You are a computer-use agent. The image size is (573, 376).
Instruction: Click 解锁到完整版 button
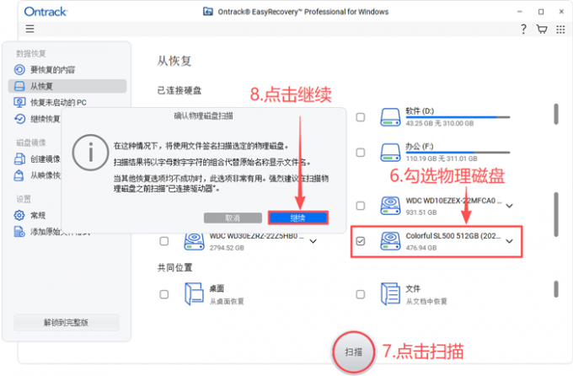(x=66, y=322)
